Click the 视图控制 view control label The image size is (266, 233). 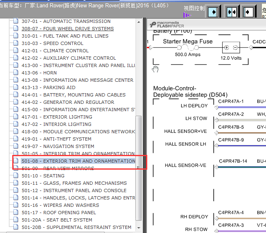[x=194, y=8]
